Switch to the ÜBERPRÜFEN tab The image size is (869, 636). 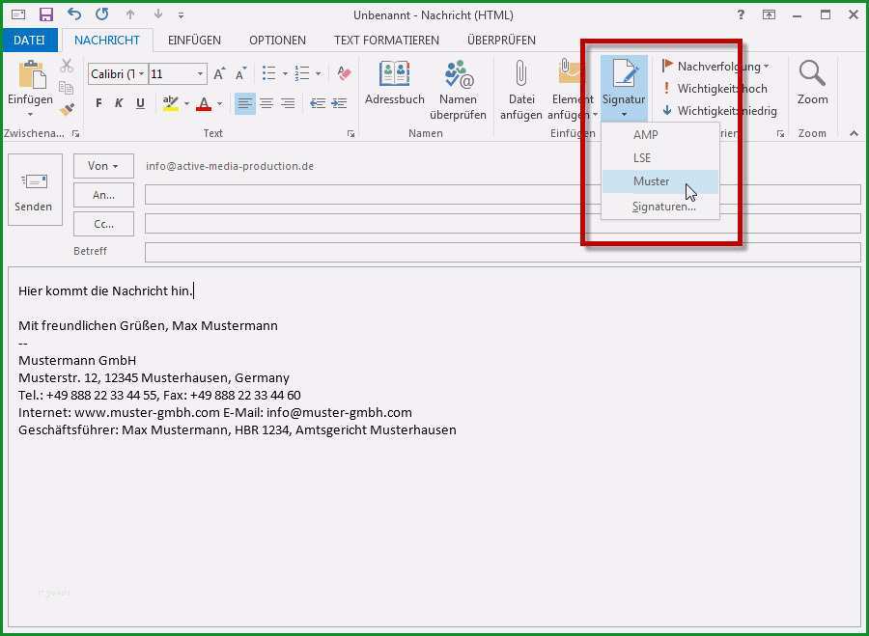click(501, 41)
